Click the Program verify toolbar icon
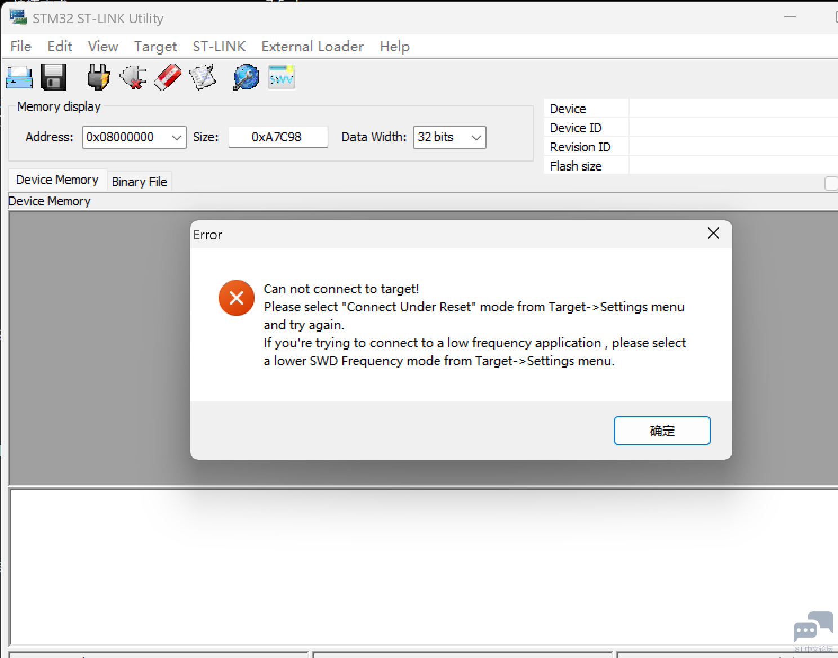The image size is (838, 658). tap(203, 77)
